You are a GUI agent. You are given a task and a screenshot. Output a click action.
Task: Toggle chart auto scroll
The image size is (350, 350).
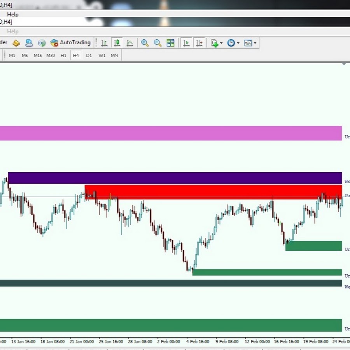click(186, 43)
